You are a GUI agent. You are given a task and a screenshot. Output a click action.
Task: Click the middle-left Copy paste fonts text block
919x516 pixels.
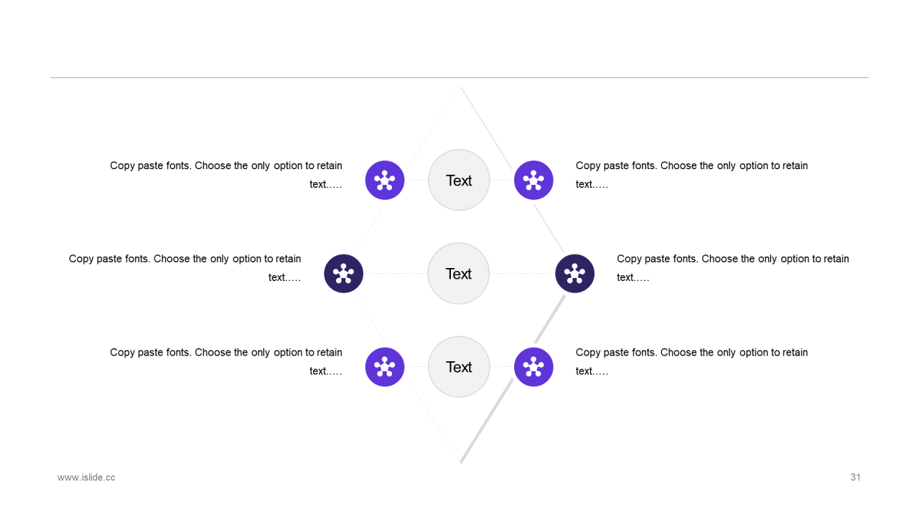185,268
